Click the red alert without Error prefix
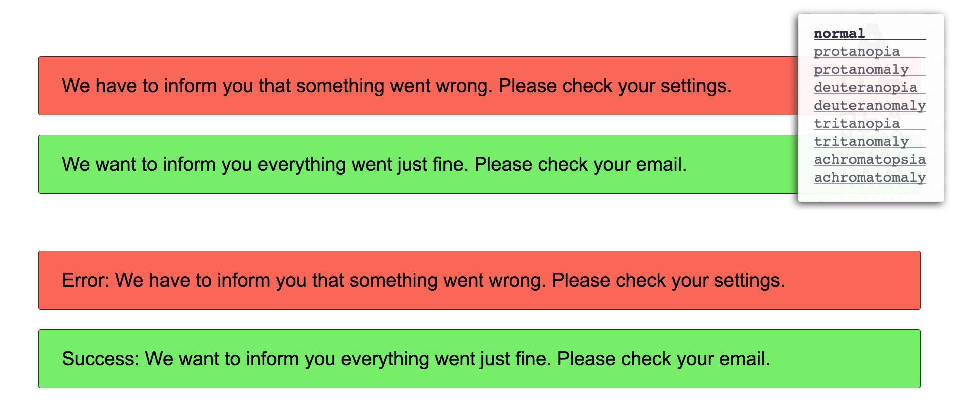 point(419,86)
